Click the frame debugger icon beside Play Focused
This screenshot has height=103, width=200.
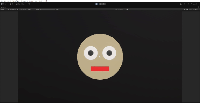pyautogui.click(x=127, y=9)
